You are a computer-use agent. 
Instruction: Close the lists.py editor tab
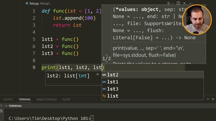184,3
